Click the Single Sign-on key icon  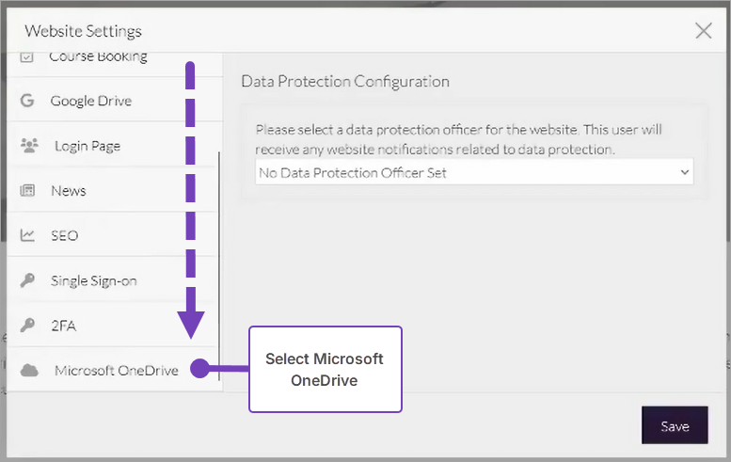coord(27,280)
